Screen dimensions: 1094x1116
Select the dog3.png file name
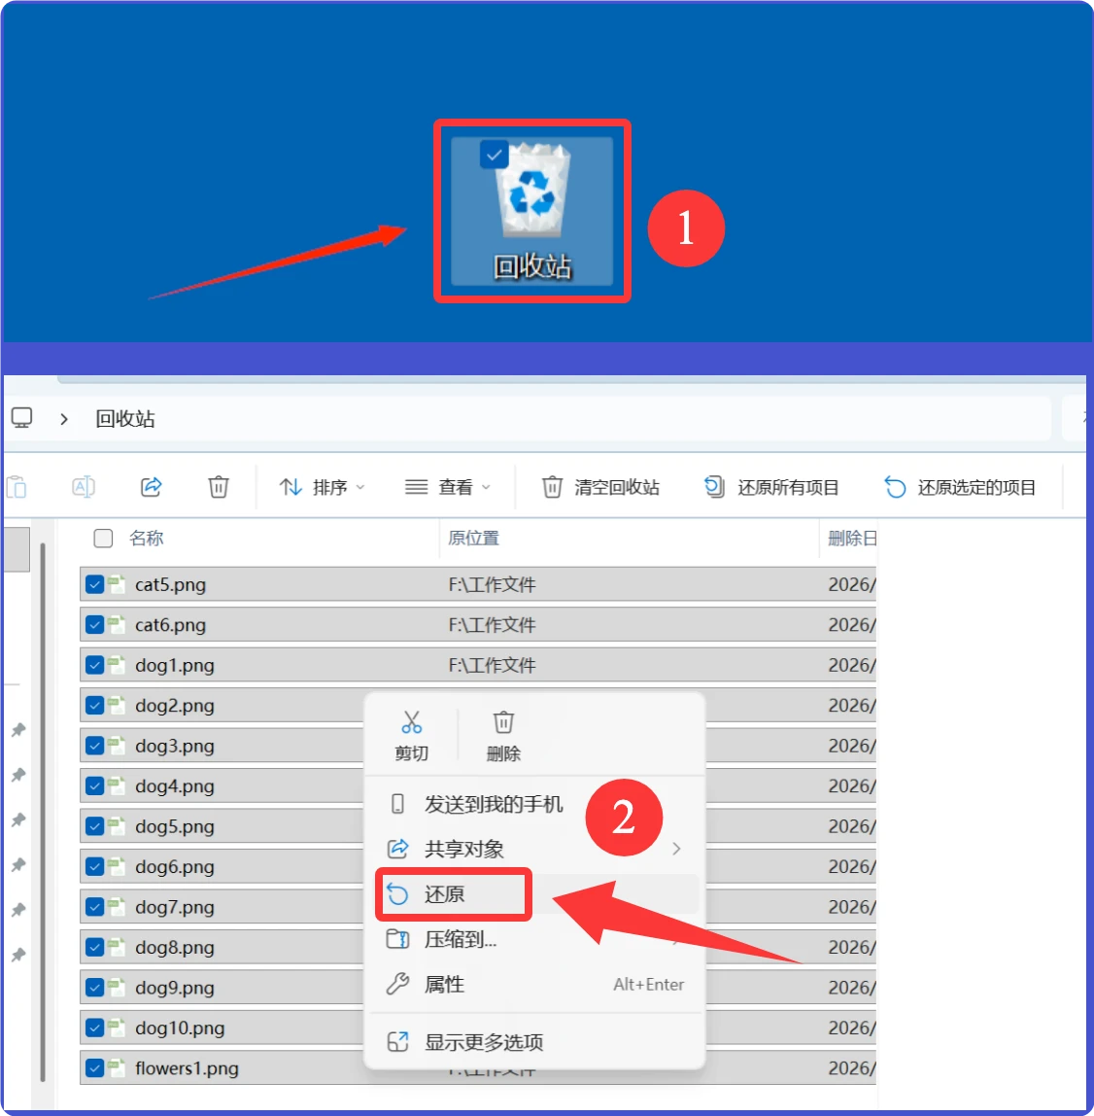point(174,746)
